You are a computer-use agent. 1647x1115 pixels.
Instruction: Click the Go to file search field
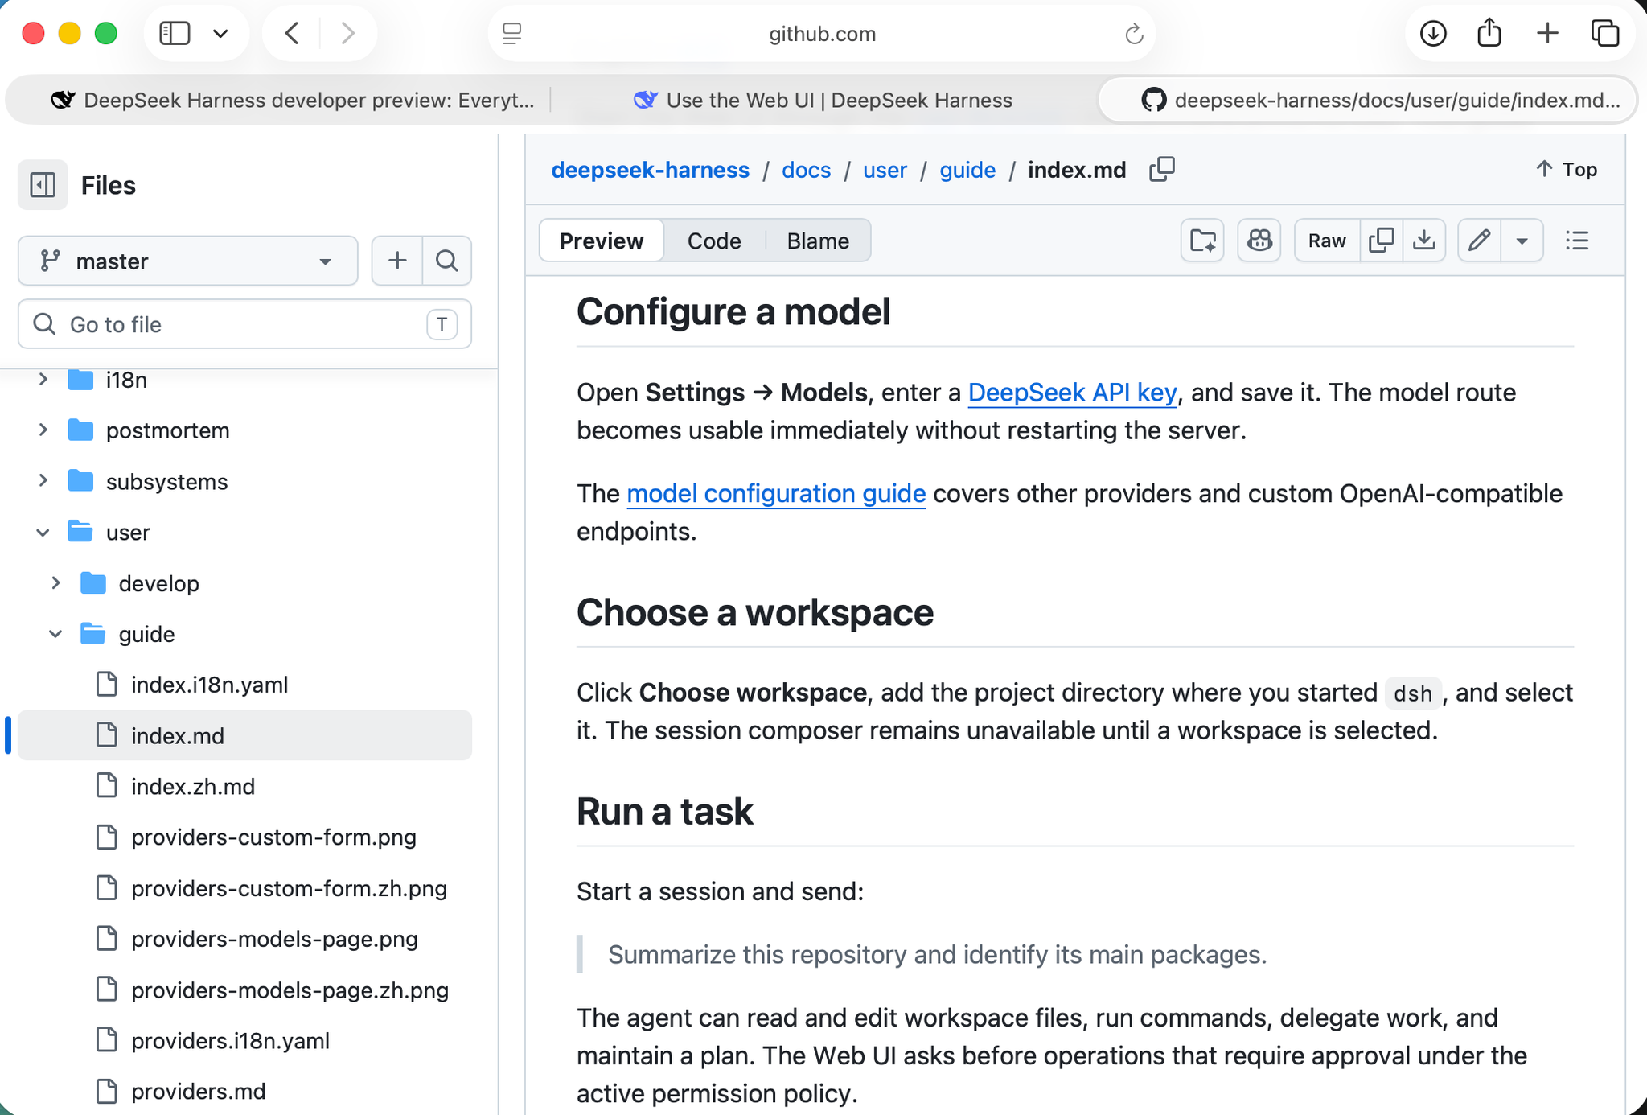tap(244, 324)
